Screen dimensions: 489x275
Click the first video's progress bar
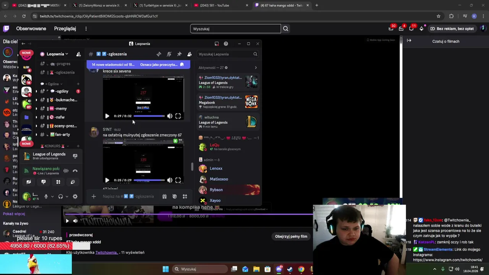pos(149,116)
